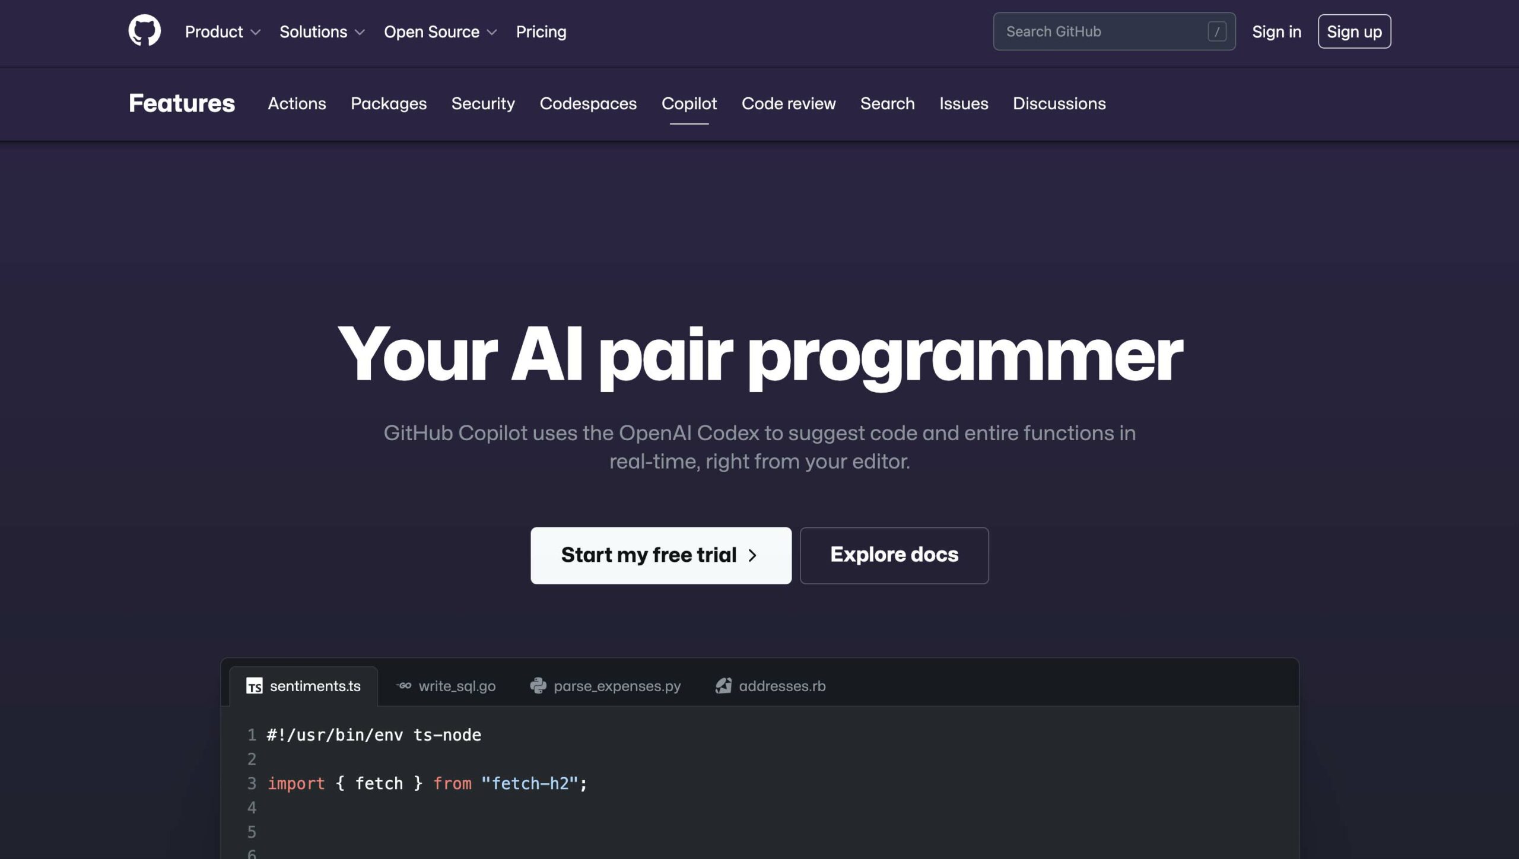Open the Actions features page
This screenshot has height=859, width=1519.
[297, 103]
